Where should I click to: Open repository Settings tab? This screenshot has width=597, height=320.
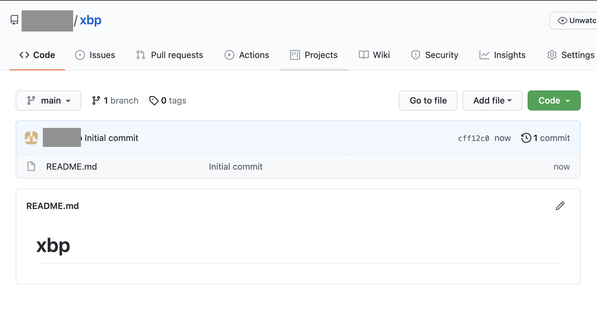point(571,55)
